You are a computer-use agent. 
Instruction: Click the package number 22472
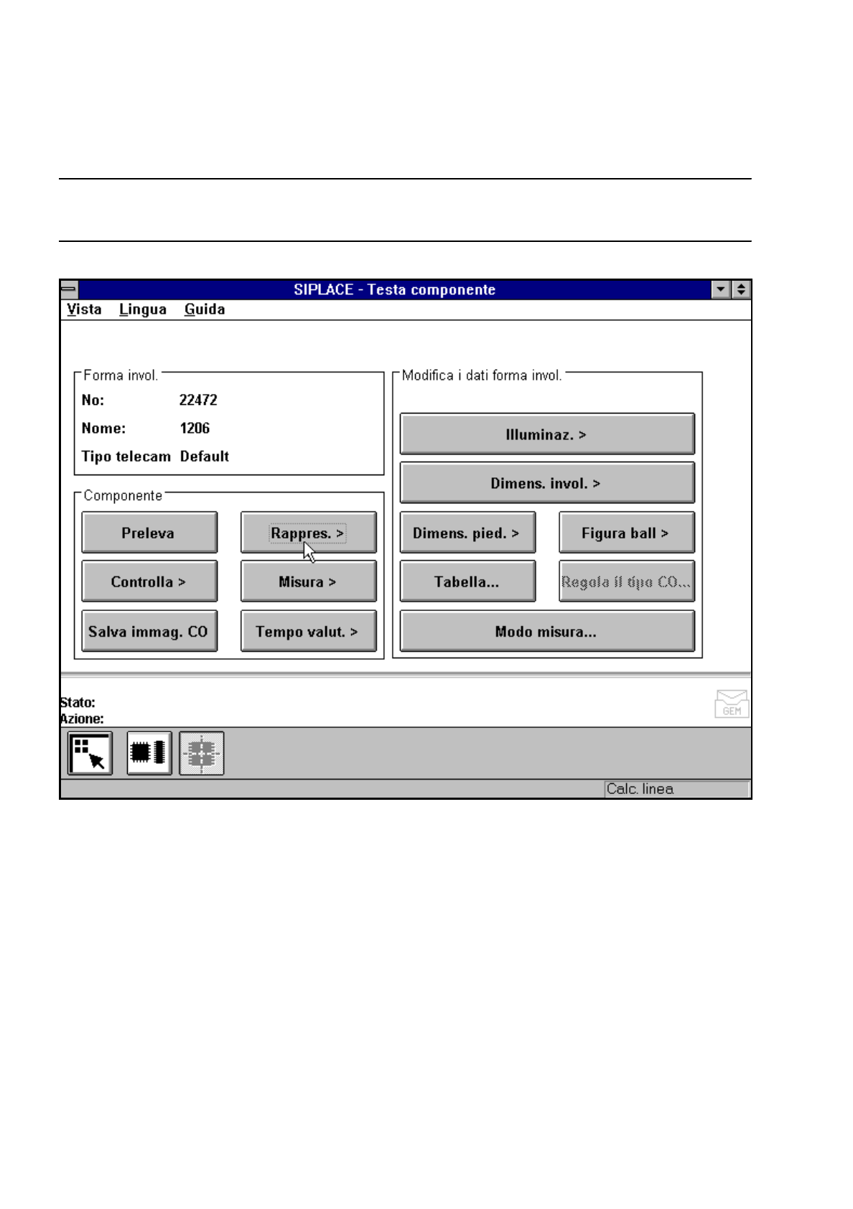[198, 400]
